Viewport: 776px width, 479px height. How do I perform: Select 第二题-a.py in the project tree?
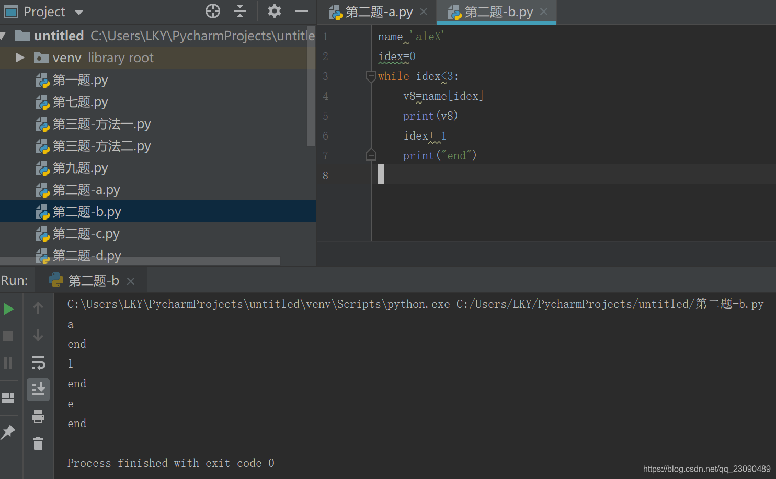point(86,190)
